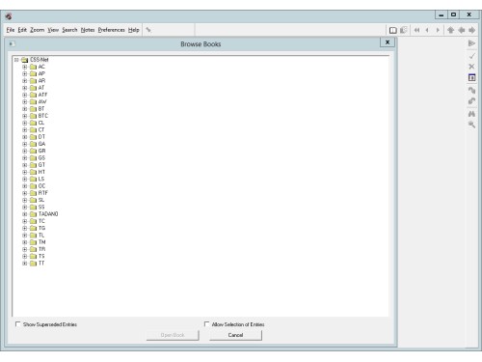Open the Preferences menu

point(111,30)
